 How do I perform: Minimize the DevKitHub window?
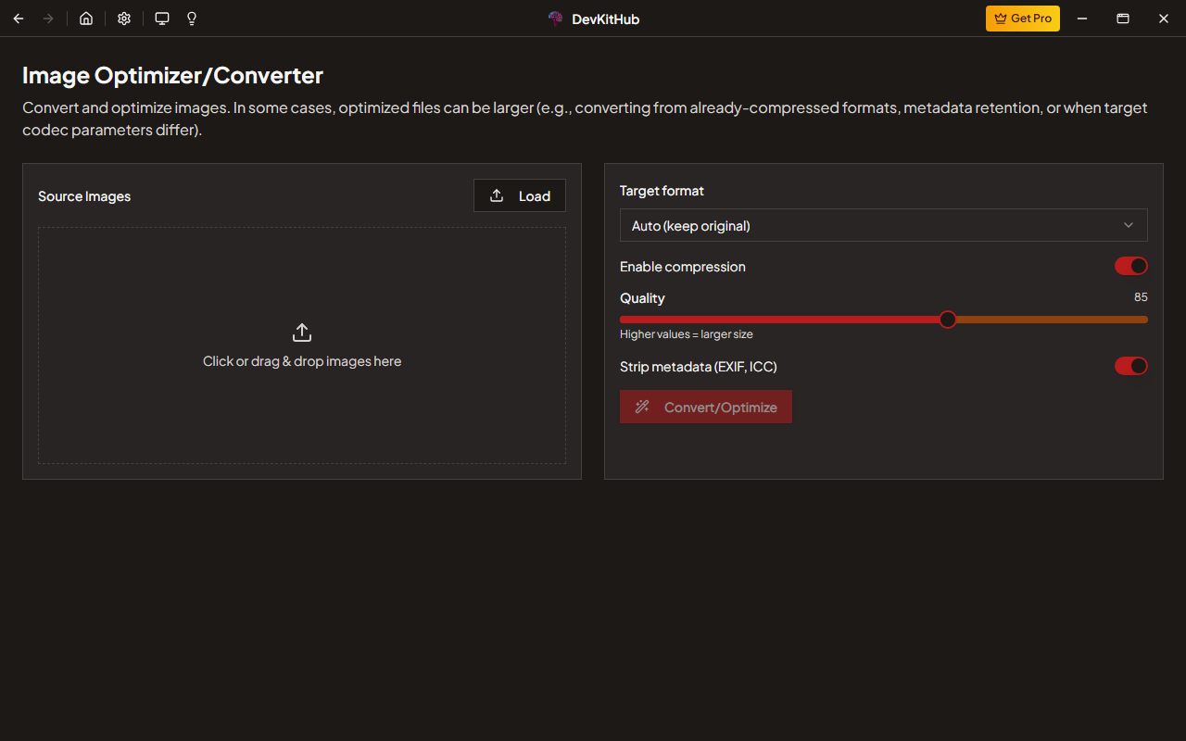coord(1082,19)
